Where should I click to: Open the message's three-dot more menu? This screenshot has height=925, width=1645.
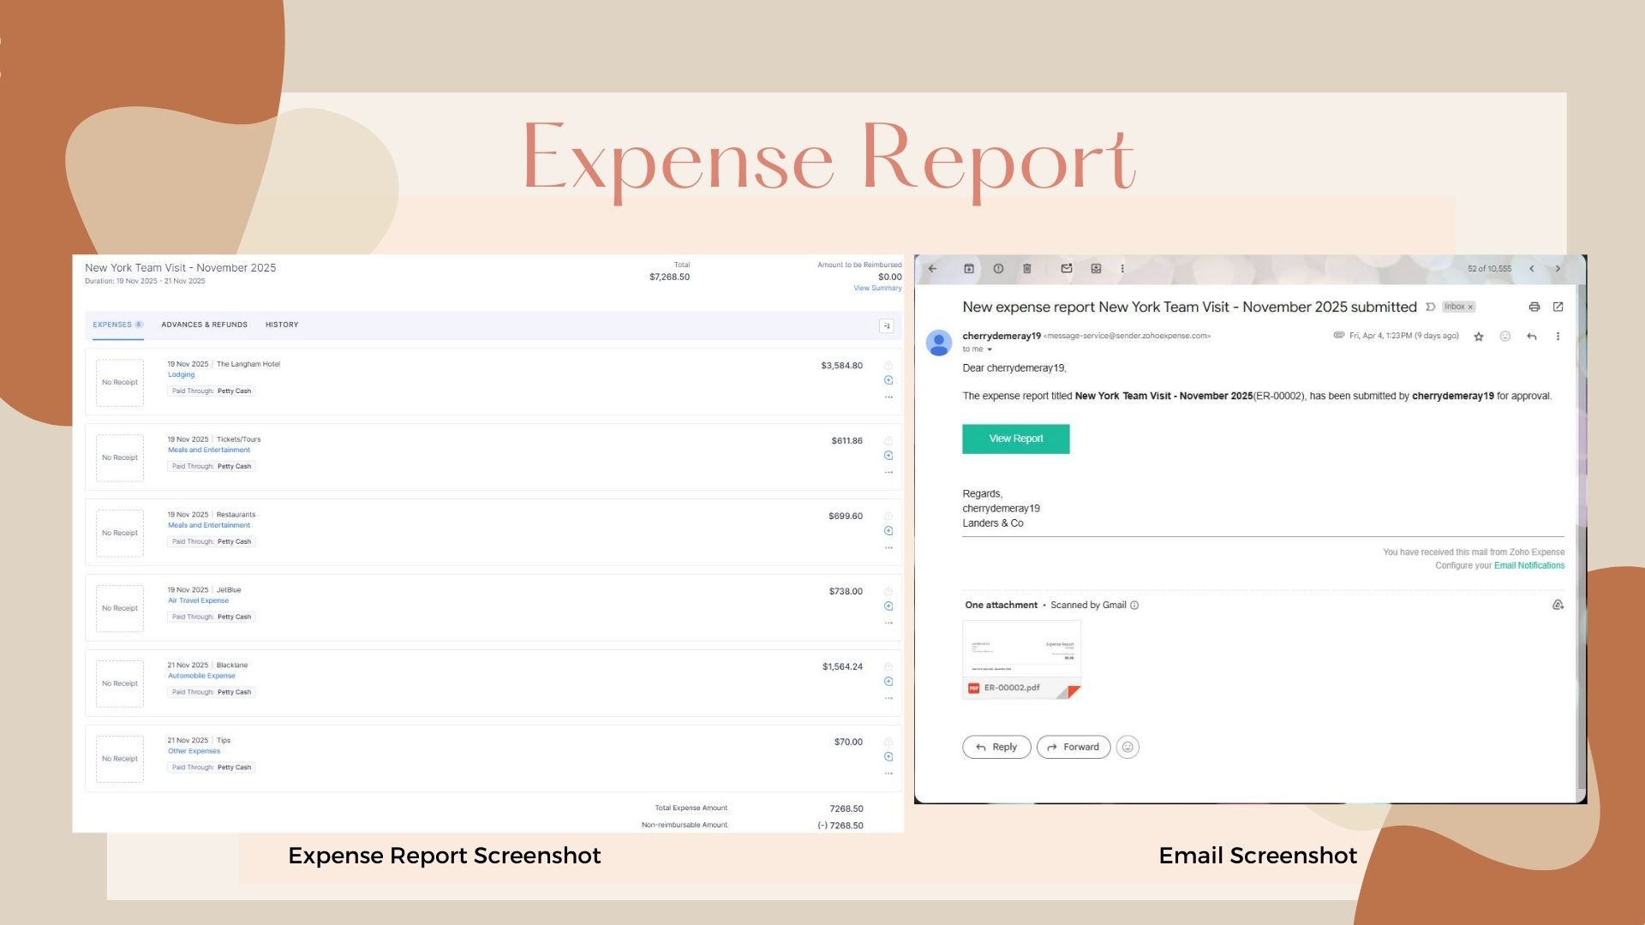click(1558, 337)
